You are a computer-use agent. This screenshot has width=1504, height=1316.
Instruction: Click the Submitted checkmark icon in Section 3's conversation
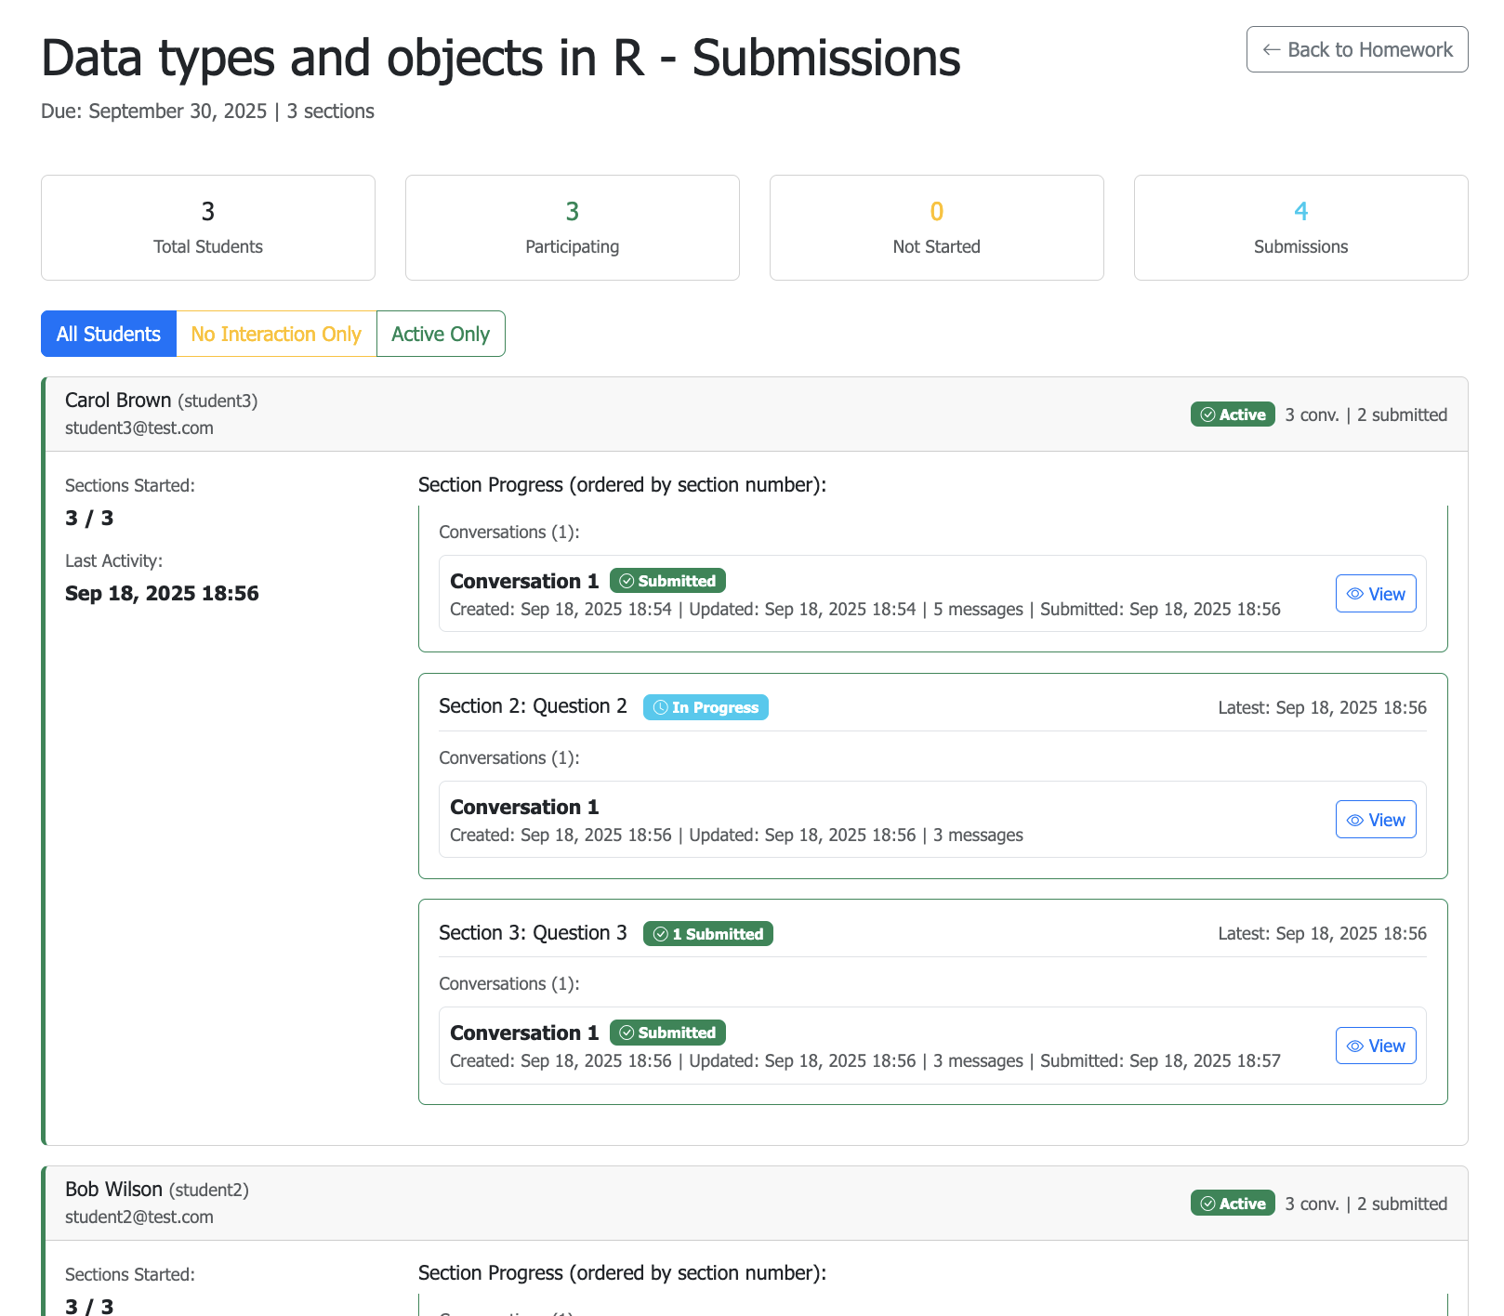tap(627, 1033)
